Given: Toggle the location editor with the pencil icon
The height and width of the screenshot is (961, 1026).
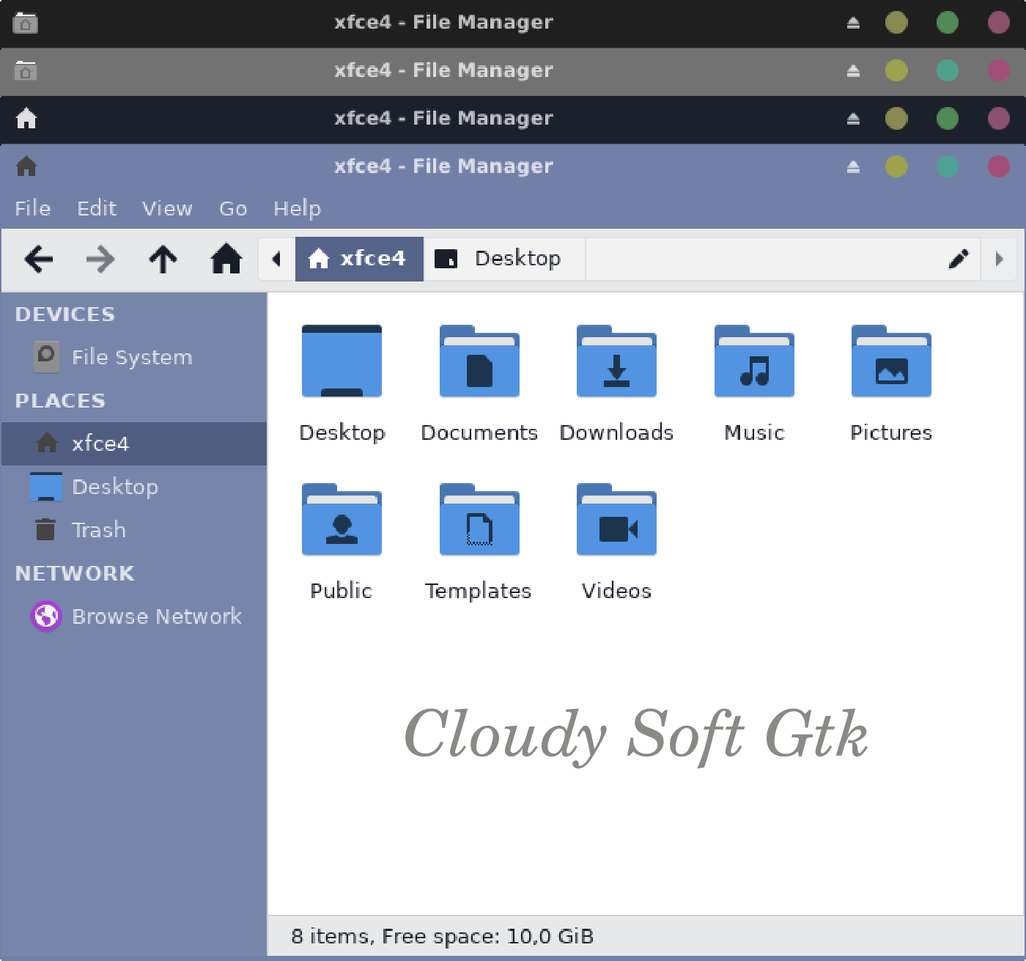Looking at the screenshot, I should [x=959, y=259].
